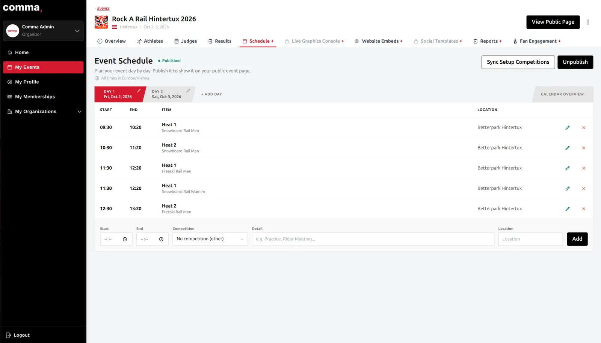Click View Public Page
Image resolution: width=601 pixels, height=343 pixels.
pos(553,22)
